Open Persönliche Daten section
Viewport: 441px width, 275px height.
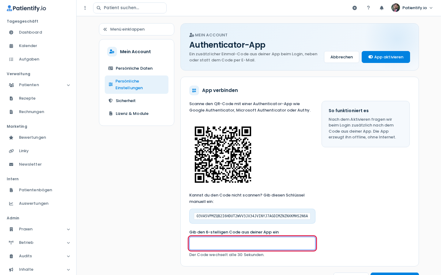click(137, 68)
